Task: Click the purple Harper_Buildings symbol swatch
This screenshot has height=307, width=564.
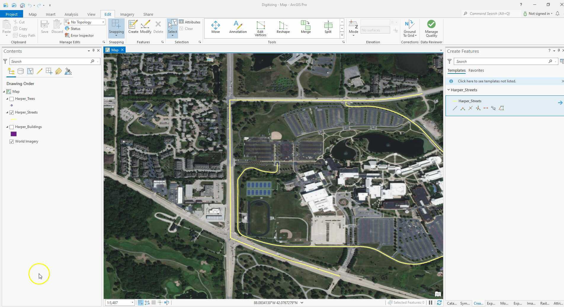Action: pos(14,134)
